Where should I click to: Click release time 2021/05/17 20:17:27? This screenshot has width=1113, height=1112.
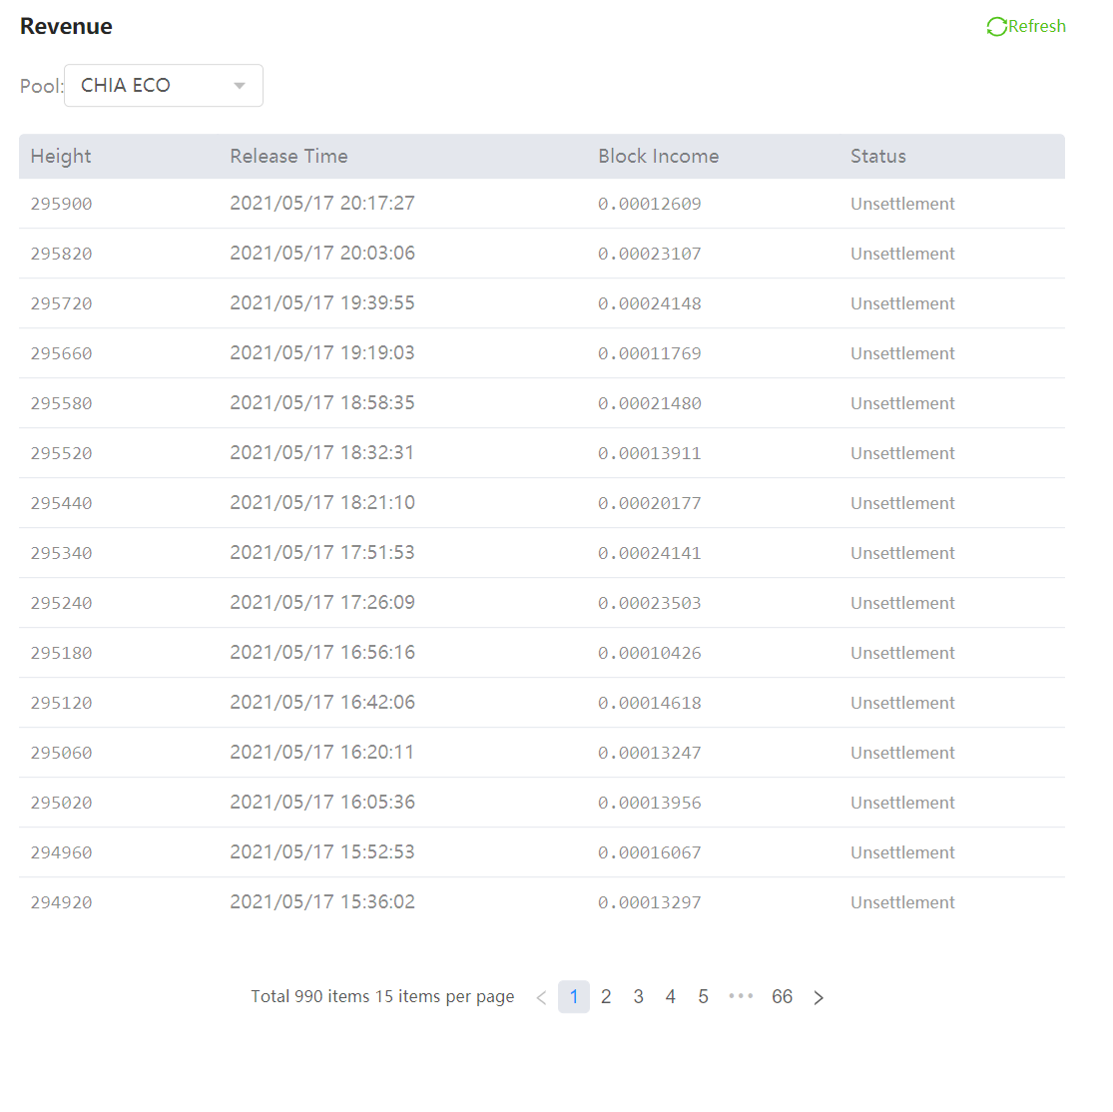[322, 203]
